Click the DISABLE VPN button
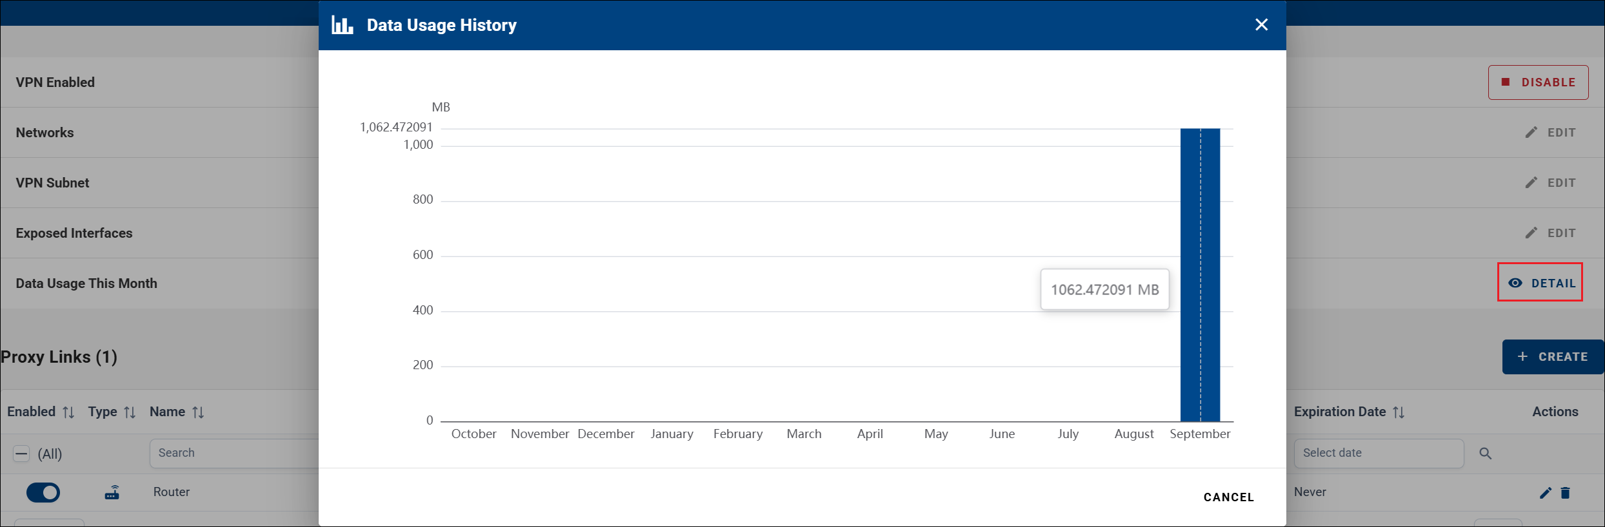 pyautogui.click(x=1538, y=82)
